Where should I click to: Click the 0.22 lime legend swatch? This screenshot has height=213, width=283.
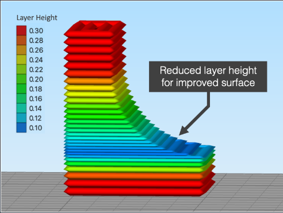pyautogui.click(x=21, y=69)
